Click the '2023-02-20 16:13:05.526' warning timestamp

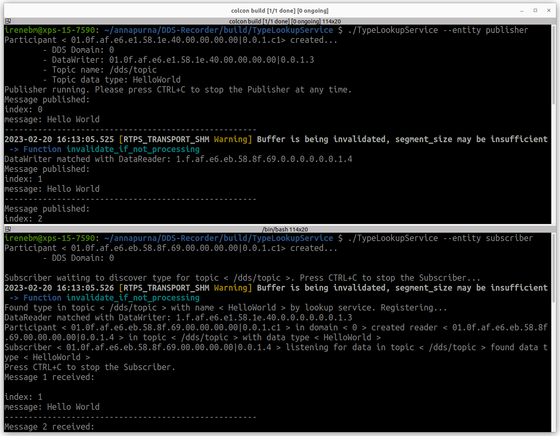(x=59, y=288)
